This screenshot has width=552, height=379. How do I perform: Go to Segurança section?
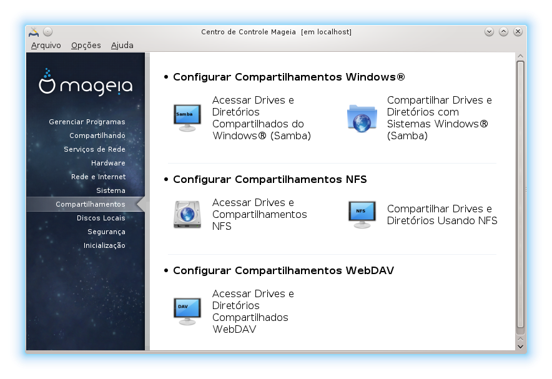click(x=106, y=232)
